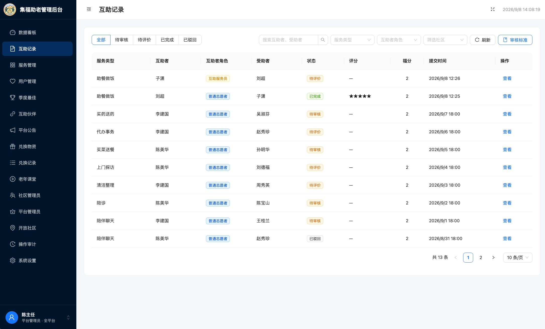The image size is (545, 329).
Task: Toggle fullscreen mode icon in header
Action: point(493,9)
